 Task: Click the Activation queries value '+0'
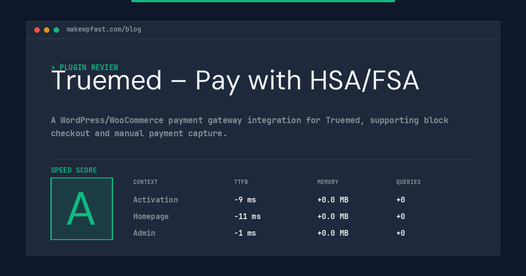coord(401,200)
